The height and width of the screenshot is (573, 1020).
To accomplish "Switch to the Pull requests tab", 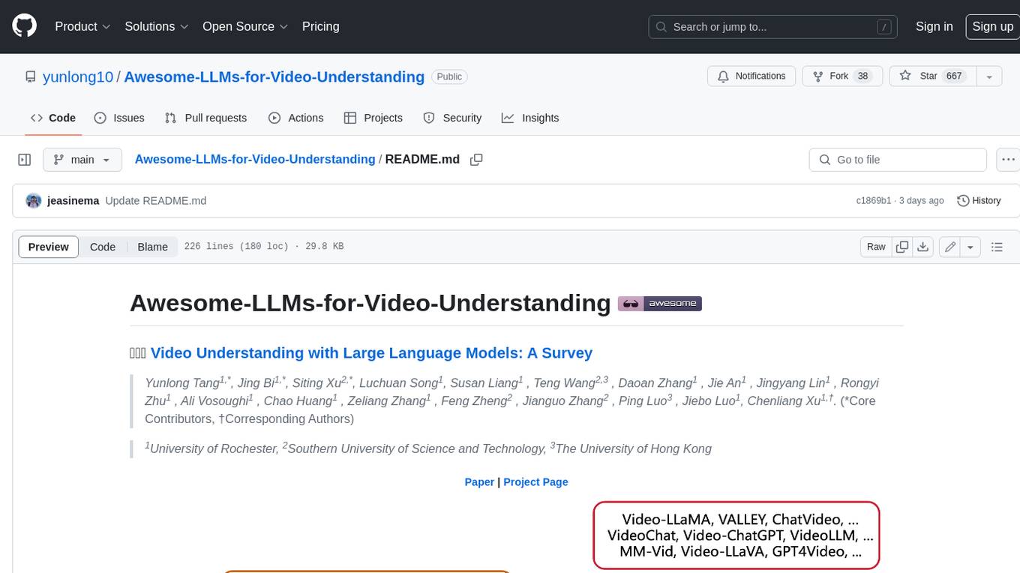I will (x=205, y=118).
